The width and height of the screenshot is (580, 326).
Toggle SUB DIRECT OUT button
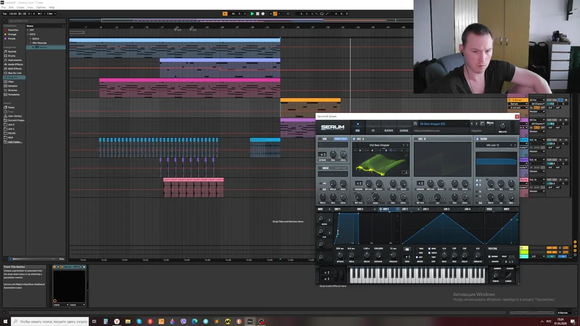pyautogui.click(x=340, y=139)
